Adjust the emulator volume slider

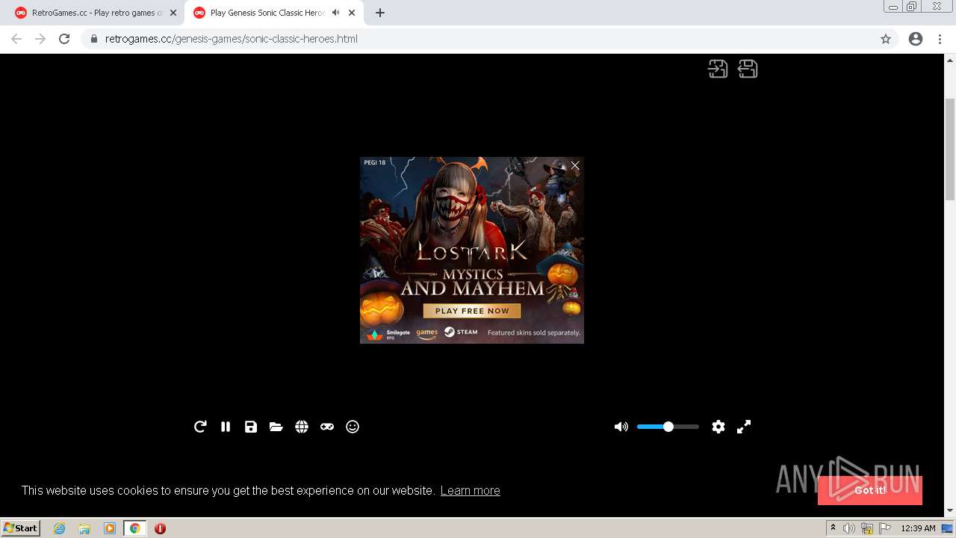coord(668,427)
